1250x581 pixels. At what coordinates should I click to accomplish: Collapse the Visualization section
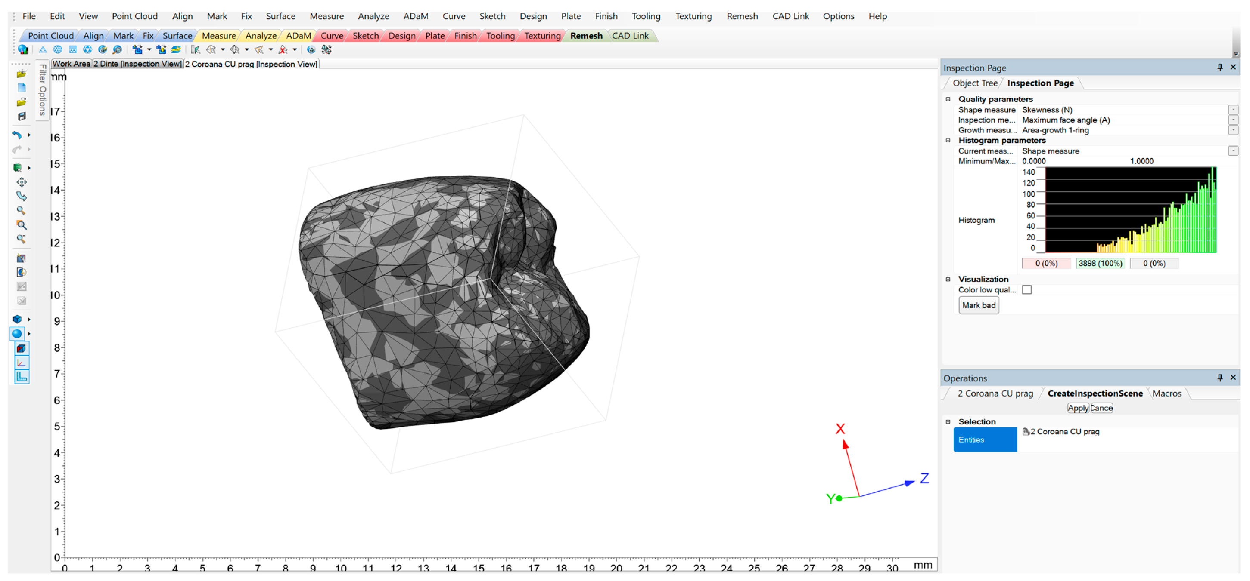pyautogui.click(x=948, y=280)
